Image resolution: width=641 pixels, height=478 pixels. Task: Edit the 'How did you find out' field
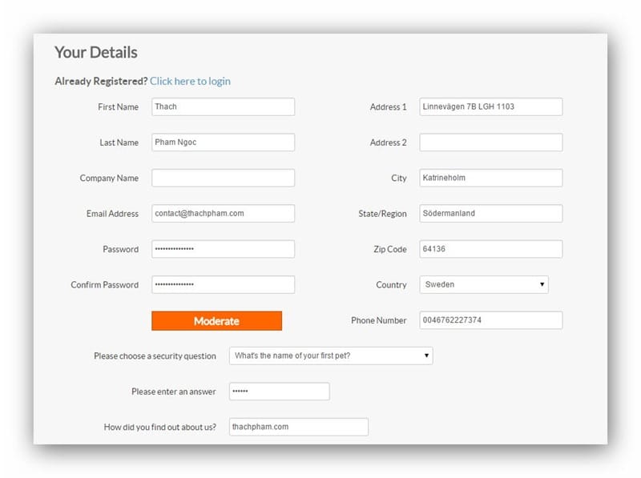299,427
